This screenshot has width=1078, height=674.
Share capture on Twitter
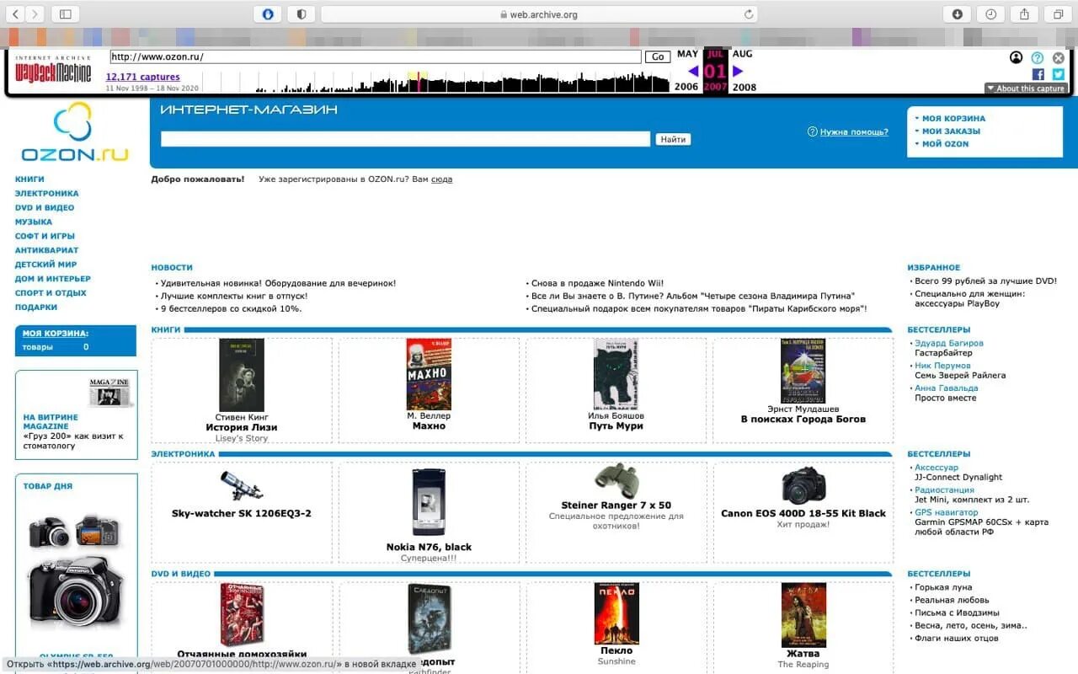[1059, 74]
